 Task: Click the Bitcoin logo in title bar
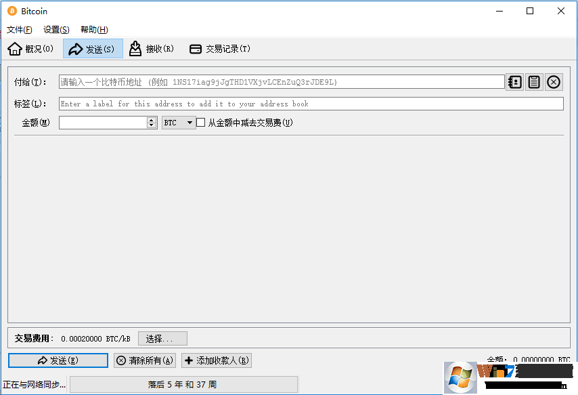point(12,11)
